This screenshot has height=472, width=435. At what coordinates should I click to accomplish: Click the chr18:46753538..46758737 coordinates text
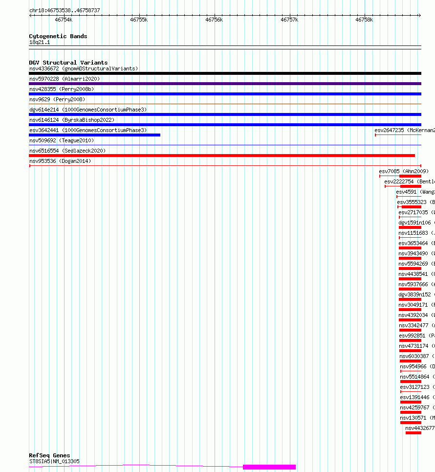[65, 10]
